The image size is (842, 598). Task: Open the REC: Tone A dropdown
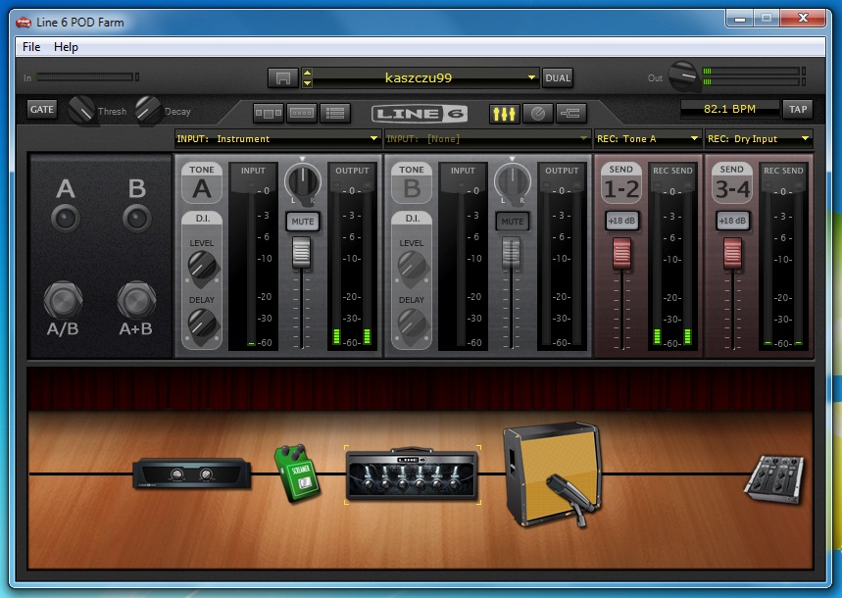point(648,138)
